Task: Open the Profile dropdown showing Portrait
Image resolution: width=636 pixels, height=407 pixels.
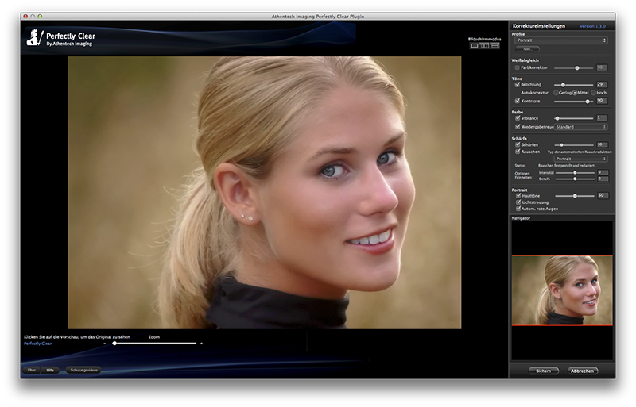Action: tap(560, 40)
